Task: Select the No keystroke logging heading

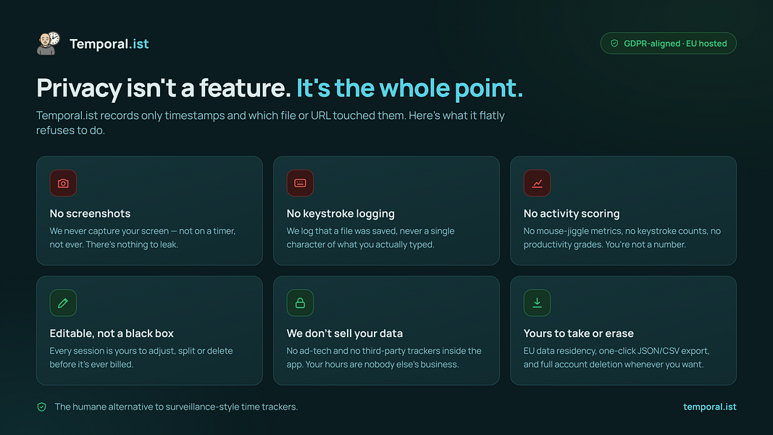Action: [x=340, y=214]
